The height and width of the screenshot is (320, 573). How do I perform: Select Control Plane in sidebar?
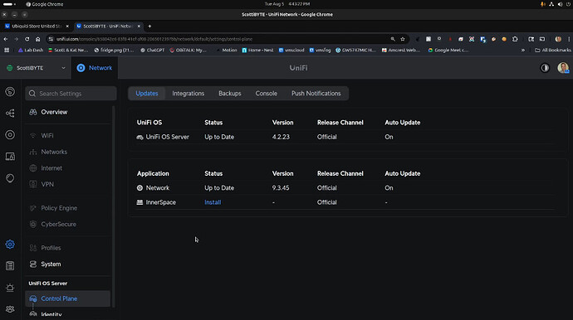pos(67,298)
